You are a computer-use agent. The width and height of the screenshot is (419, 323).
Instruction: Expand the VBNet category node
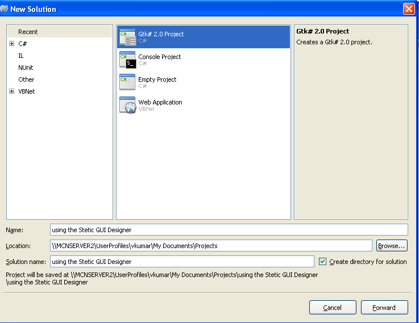(x=11, y=91)
